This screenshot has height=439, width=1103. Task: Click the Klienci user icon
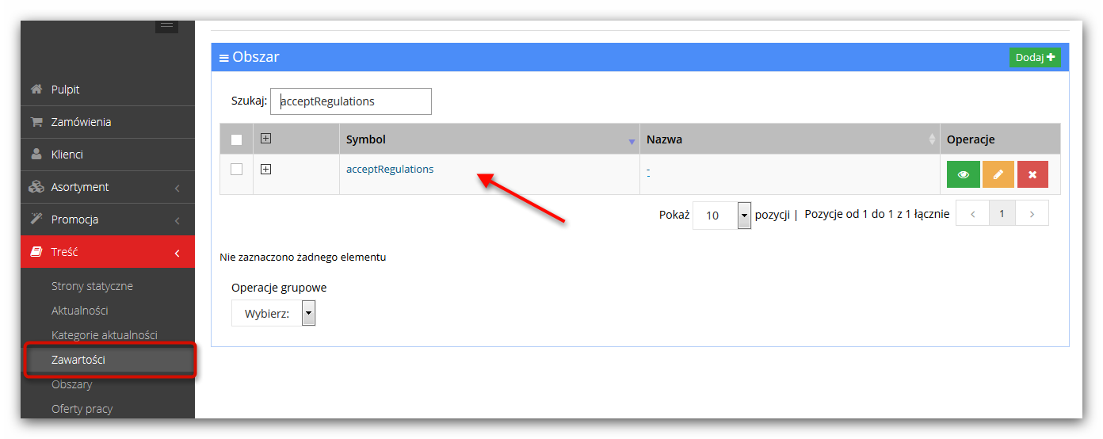[x=36, y=155]
